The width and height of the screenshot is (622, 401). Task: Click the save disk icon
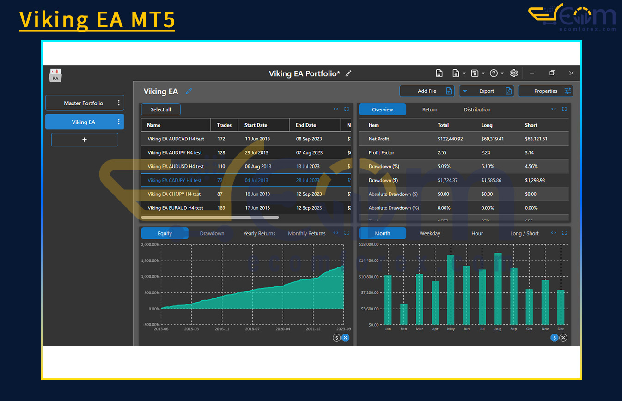click(x=475, y=73)
